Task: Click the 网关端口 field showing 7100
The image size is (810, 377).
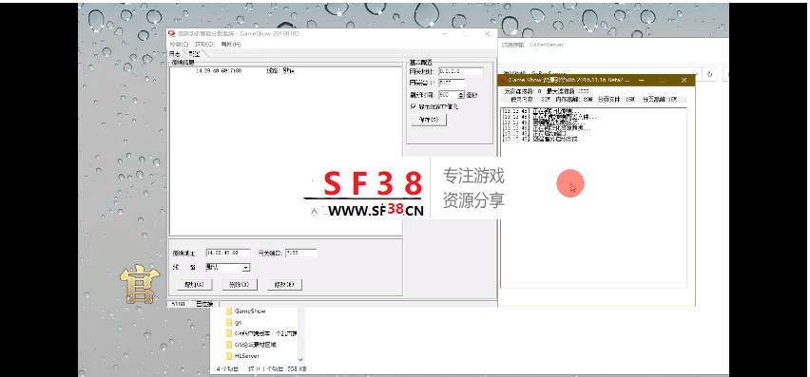Action: (301, 253)
